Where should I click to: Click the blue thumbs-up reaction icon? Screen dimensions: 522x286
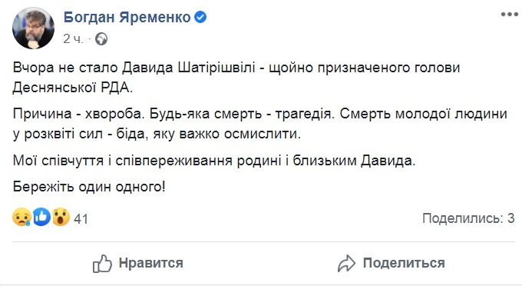pos(41,217)
